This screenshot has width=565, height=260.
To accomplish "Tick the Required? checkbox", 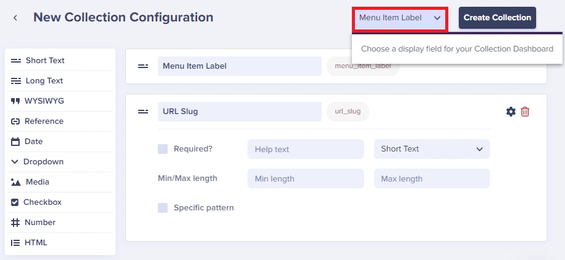I will coord(163,149).
